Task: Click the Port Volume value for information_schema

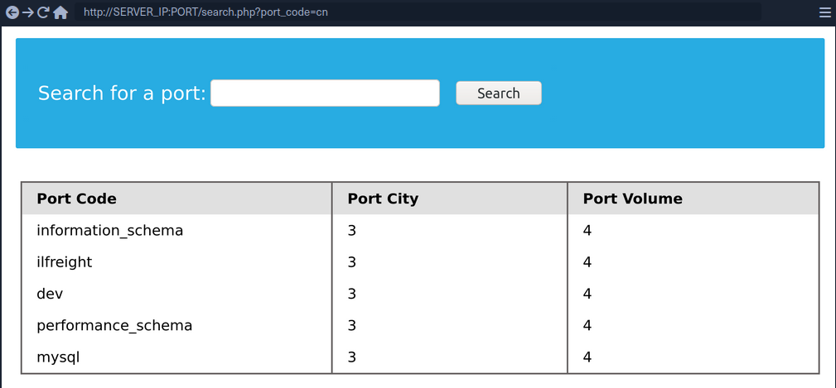Action: coord(587,231)
